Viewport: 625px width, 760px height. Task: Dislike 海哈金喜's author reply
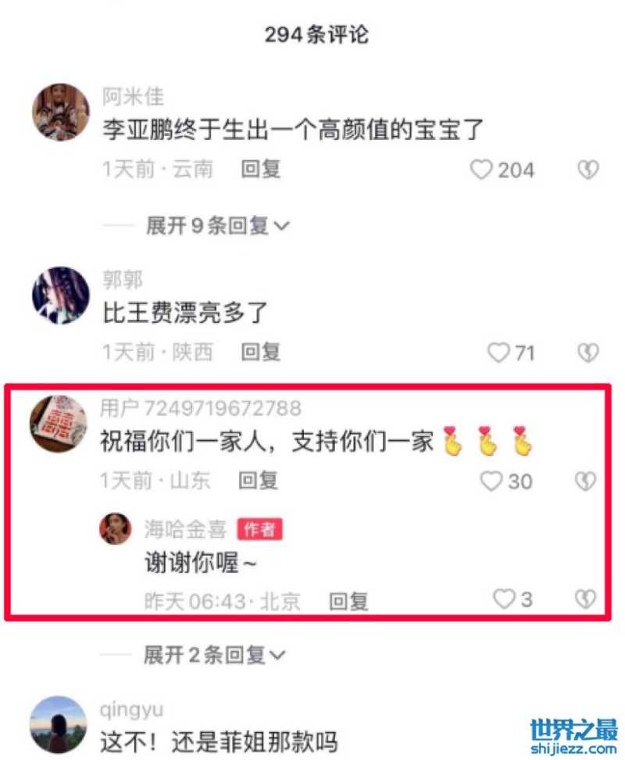pyautogui.click(x=585, y=599)
